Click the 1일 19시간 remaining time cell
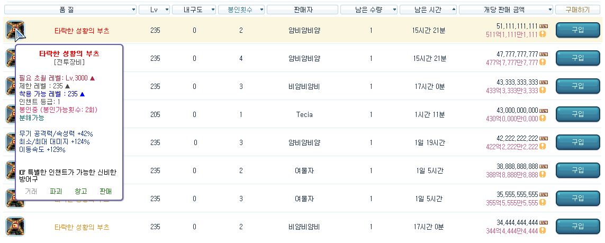Image resolution: width=605 pixels, height=243 pixels. pyautogui.click(x=430, y=143)
